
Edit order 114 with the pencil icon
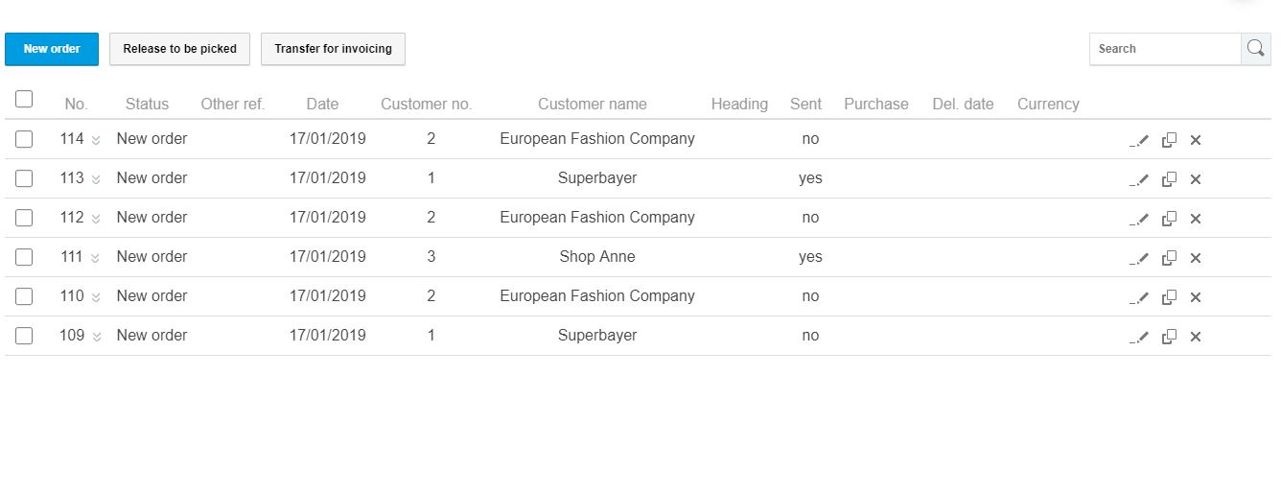point(1139,140)
